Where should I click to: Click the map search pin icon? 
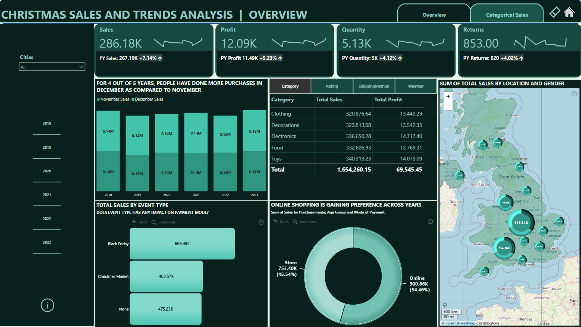point(445,305)
